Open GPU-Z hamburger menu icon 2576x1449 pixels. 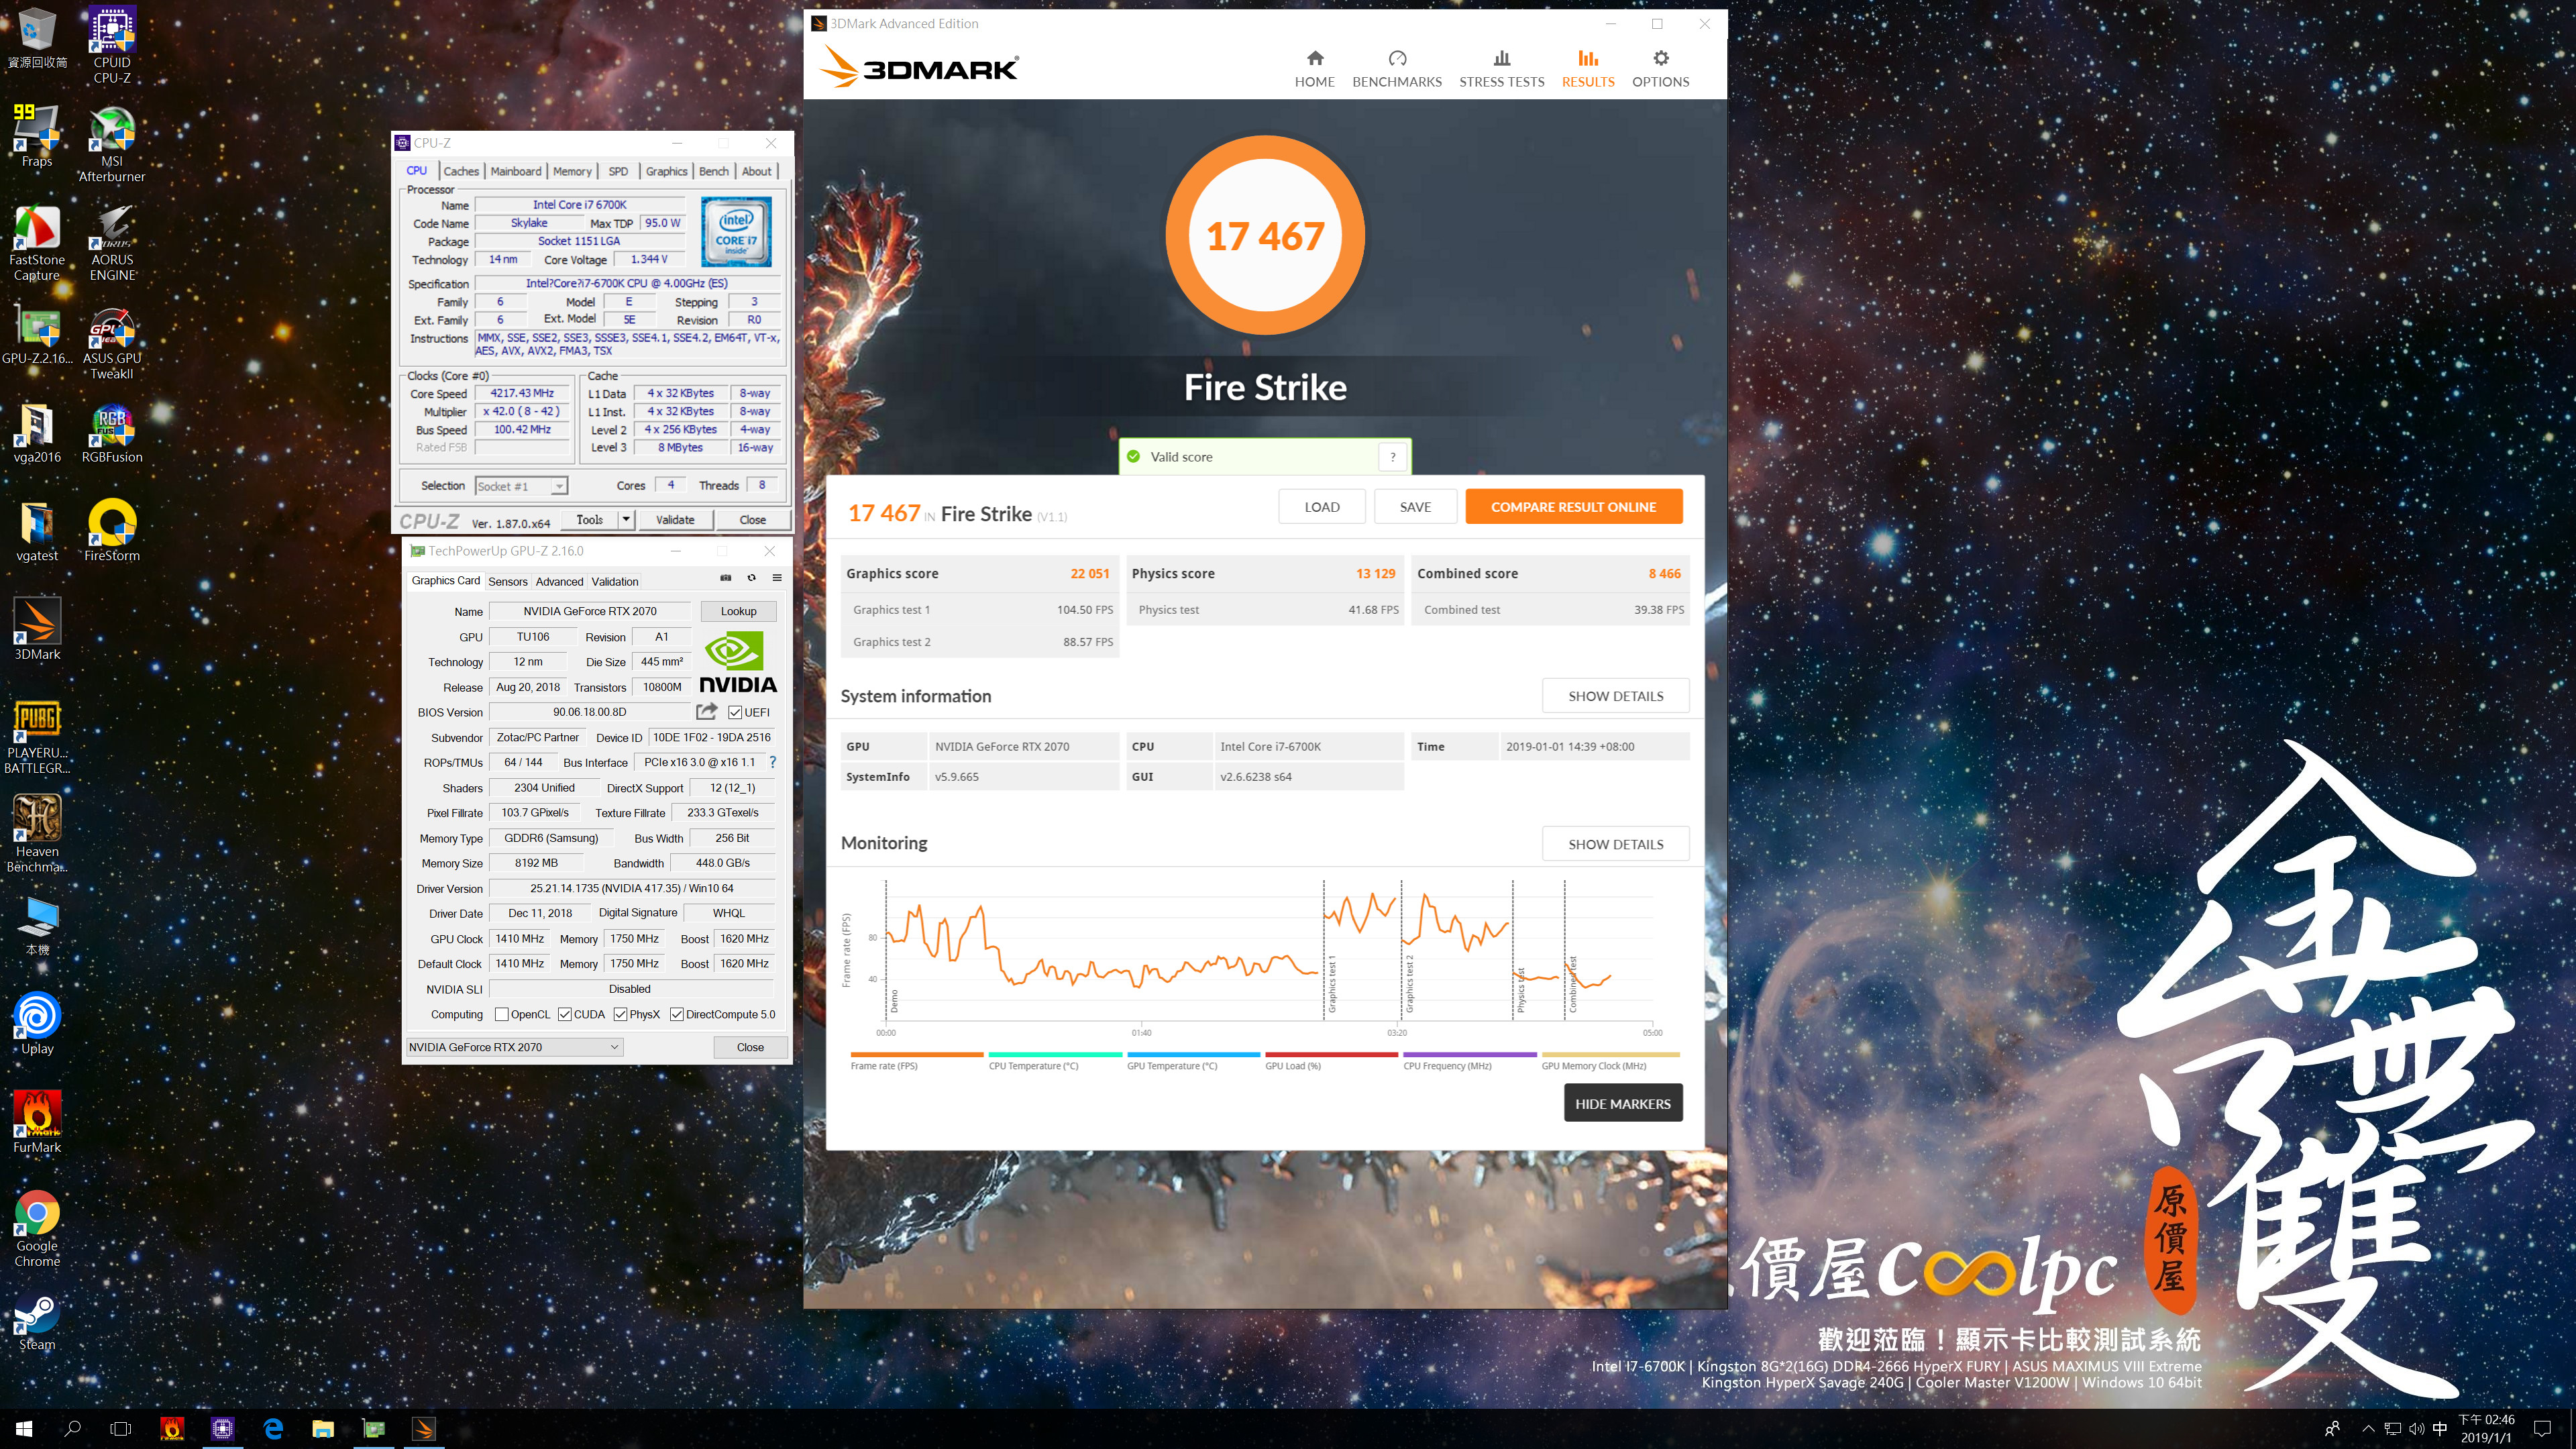click(x=777, y=578)
